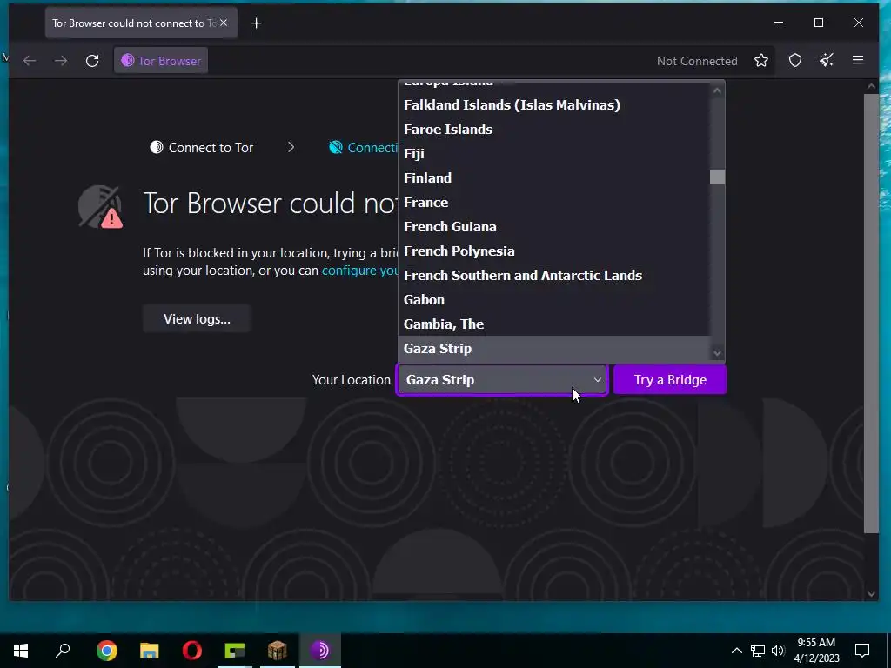Screen dimensions: 891x668
Task: Open File Explorer from taskbar
Action: (150, 651)
